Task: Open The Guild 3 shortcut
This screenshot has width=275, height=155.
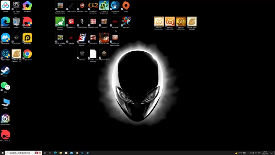Action: tap(93, 39)
